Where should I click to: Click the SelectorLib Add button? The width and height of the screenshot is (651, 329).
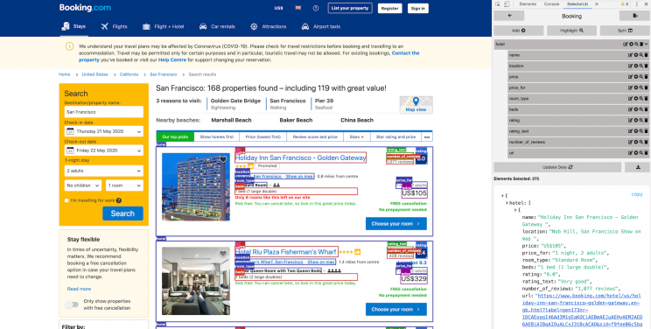click(x=519, y=31)
